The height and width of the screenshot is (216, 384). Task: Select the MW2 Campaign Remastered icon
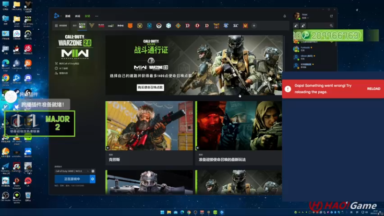111,25
